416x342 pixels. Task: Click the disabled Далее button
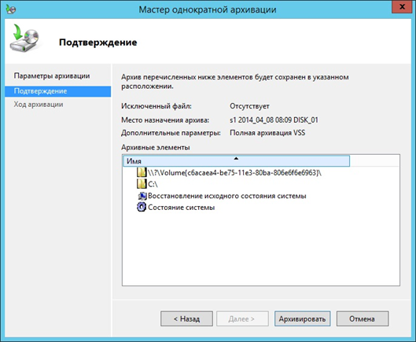tap(242, 318)
